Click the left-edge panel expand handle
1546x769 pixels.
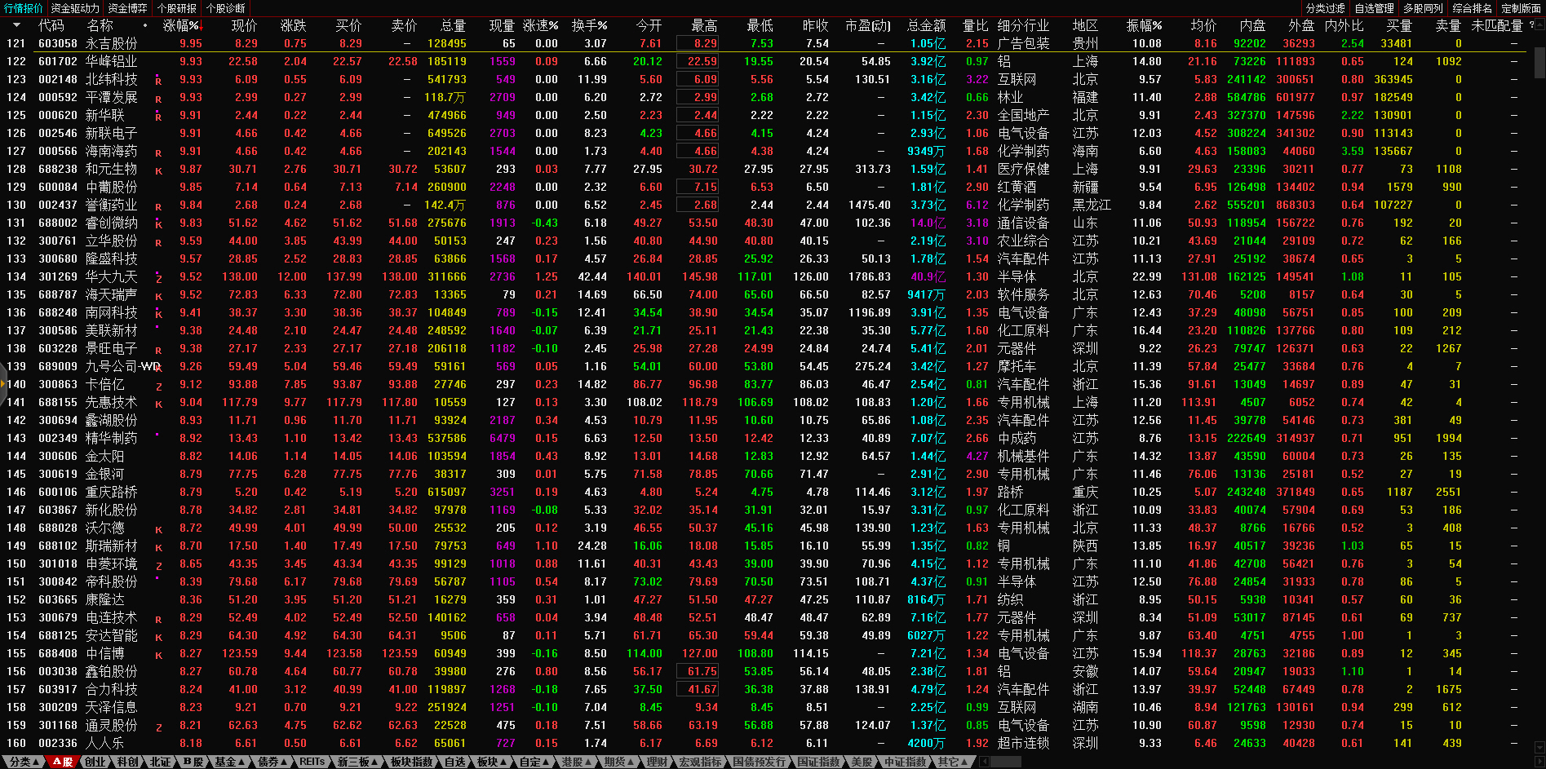[x=3, y=383]
